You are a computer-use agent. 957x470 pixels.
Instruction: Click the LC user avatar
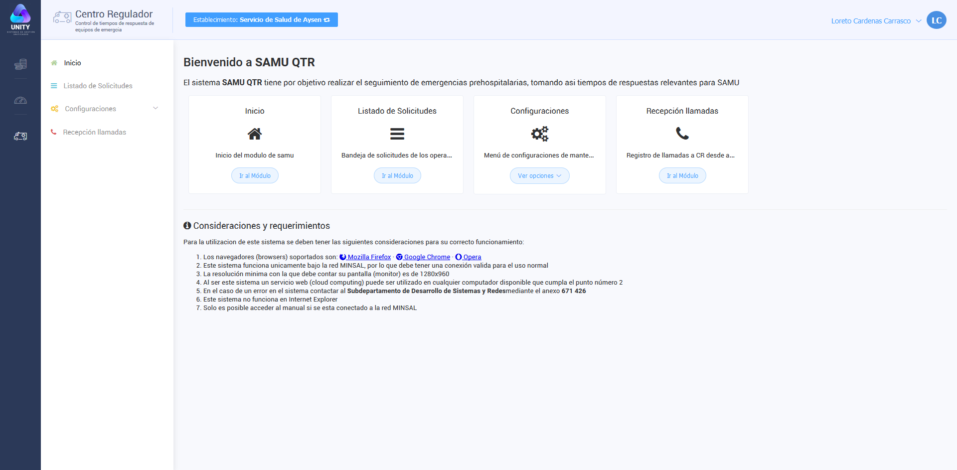(x=936, y=20)
